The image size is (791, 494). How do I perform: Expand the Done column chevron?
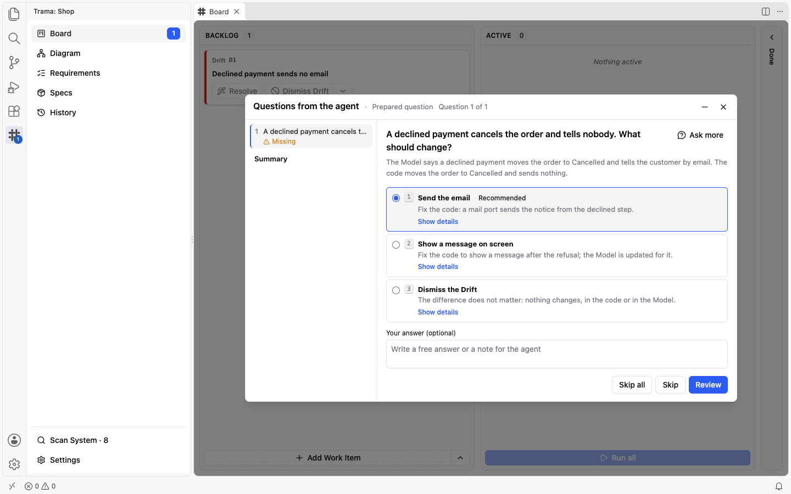tap(772, 37)
